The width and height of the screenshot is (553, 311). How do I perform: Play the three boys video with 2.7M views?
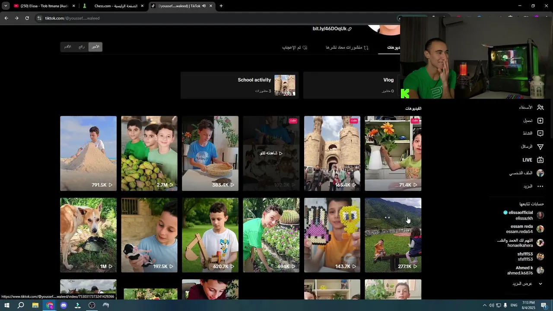149,153
